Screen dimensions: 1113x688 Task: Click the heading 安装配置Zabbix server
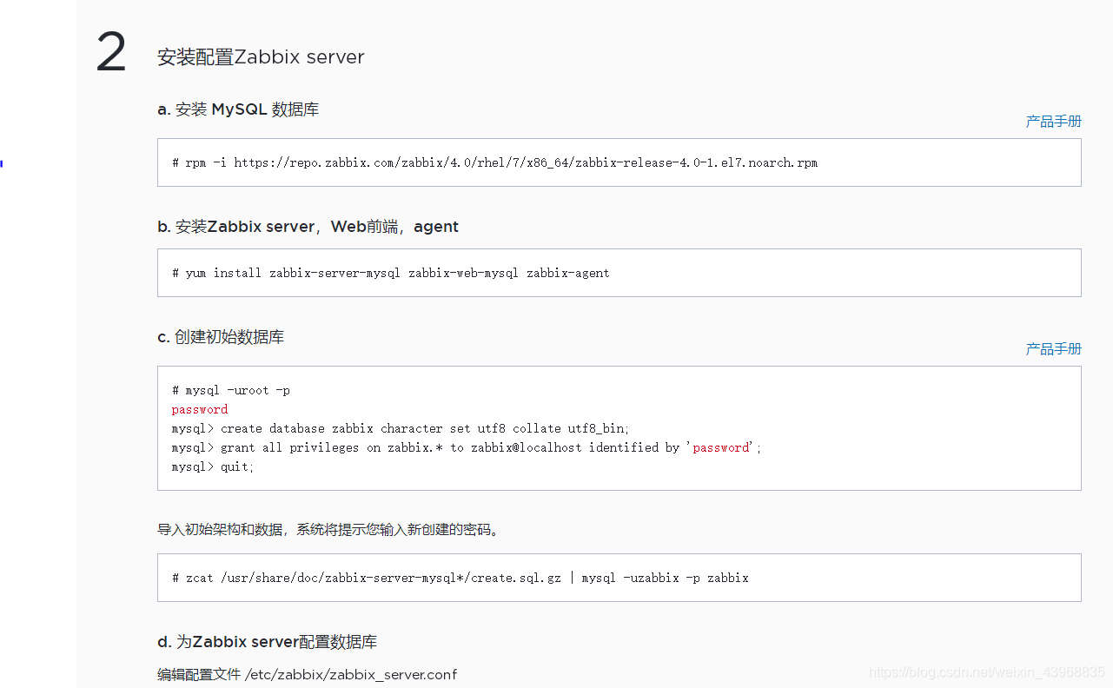(x=261, y=57)
